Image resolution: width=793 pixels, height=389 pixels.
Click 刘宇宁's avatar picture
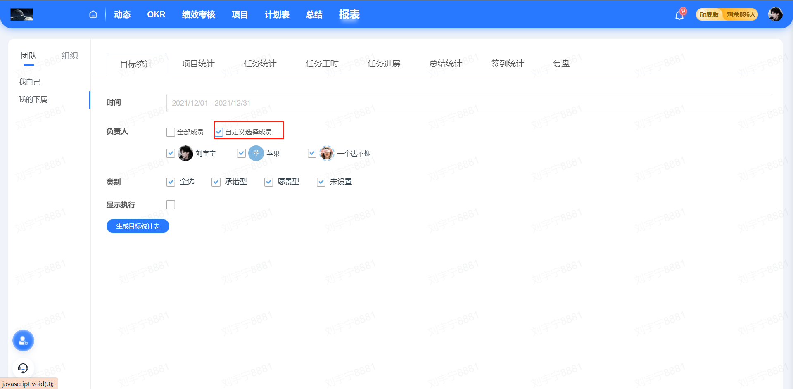(x=185, y=153)
